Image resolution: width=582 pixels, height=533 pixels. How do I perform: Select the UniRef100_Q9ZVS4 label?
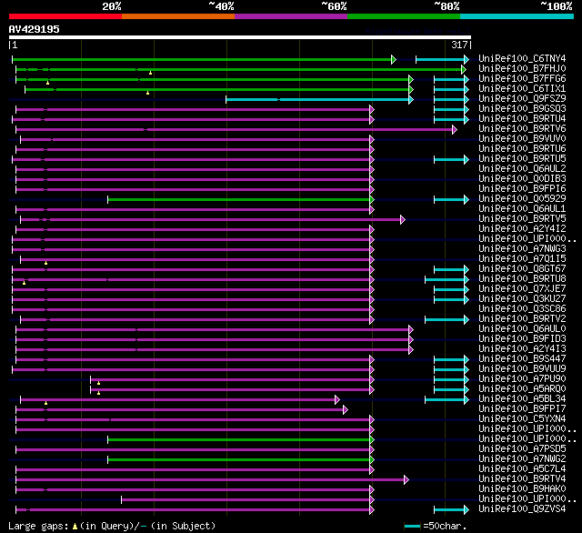(522, 509)
